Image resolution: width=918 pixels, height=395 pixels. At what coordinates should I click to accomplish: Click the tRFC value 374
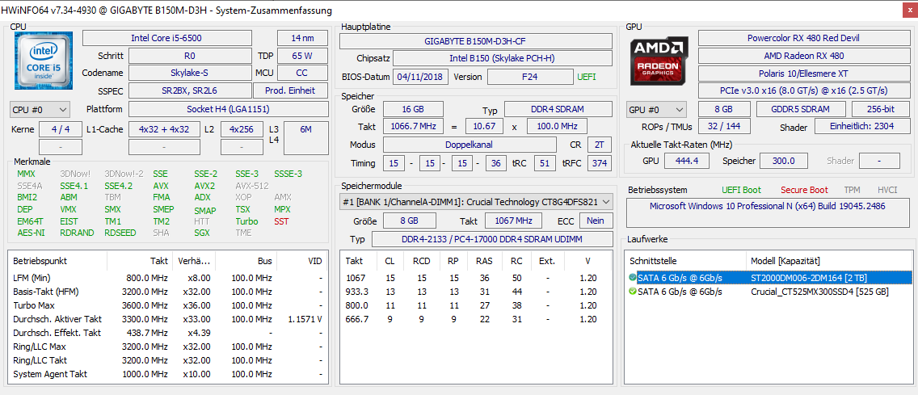(600, 163)
